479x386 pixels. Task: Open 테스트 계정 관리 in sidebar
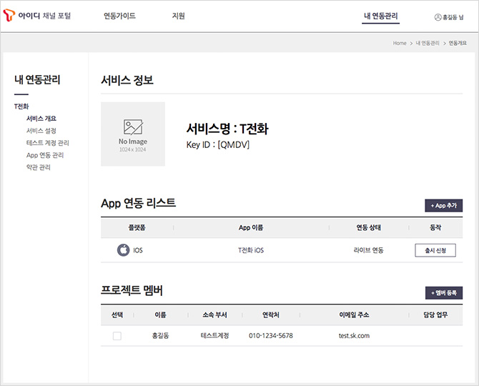coord(48,143)
